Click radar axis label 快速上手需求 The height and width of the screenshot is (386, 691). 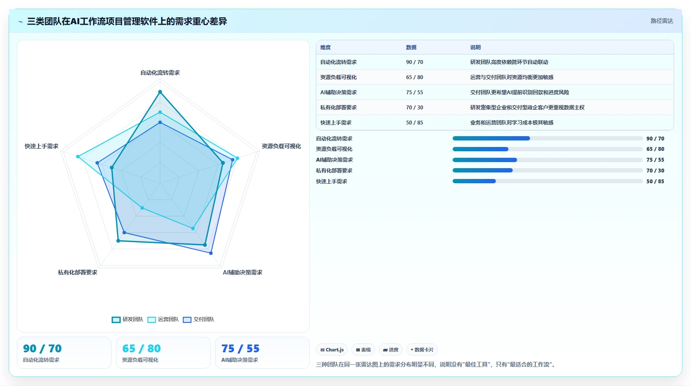click(x=42, y=146)
